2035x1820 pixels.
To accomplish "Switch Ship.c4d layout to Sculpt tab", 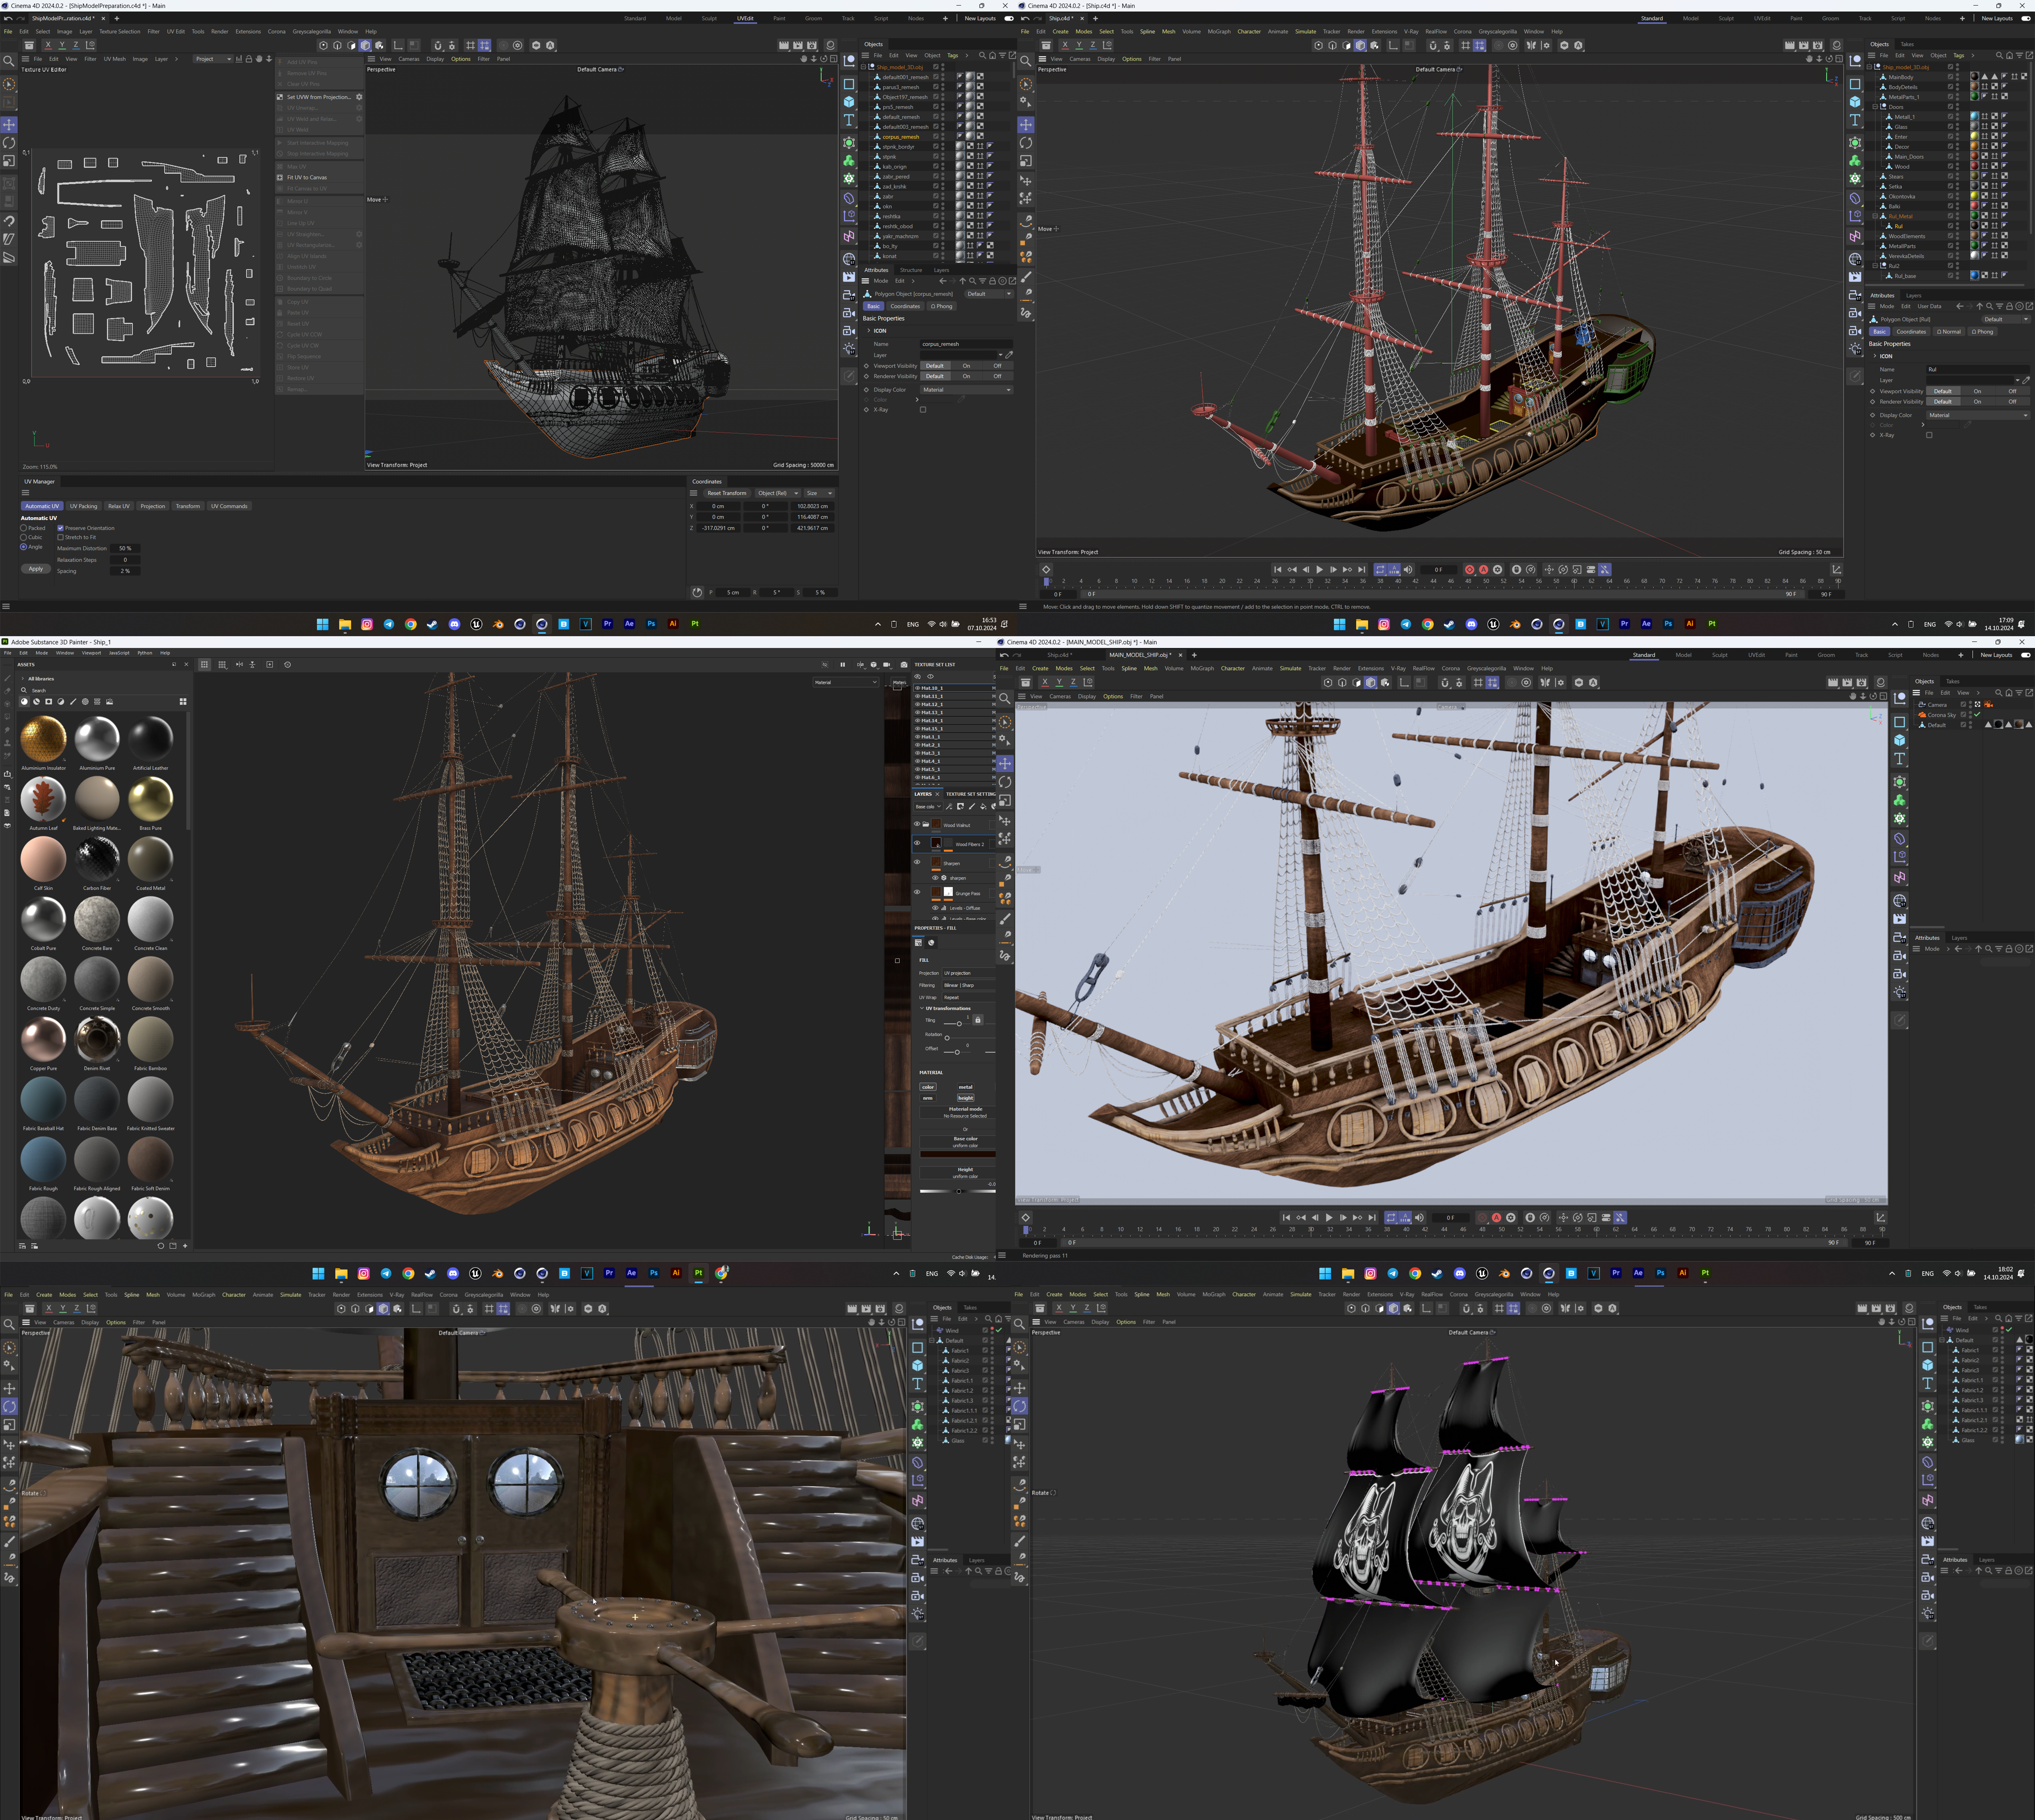I will pyautogui.click(x=1726, y=18).
